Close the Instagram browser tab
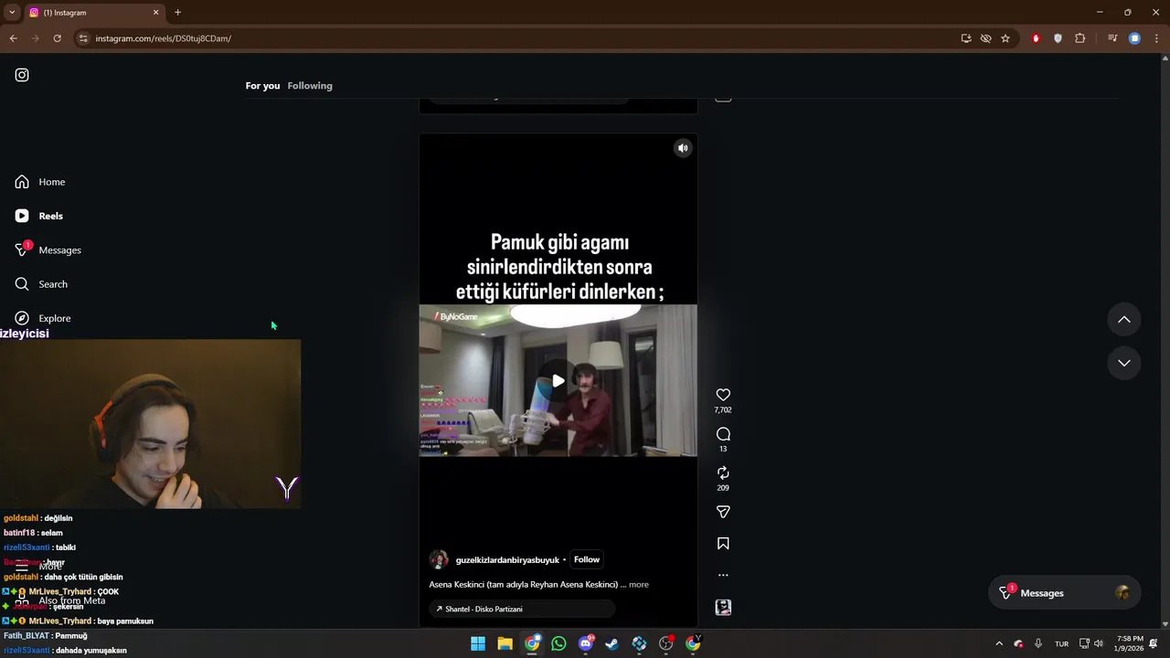This screenshot has width=1170, height=658. (155, 13)
